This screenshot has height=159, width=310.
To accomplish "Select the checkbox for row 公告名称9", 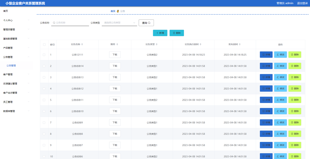I will (44, 123).
